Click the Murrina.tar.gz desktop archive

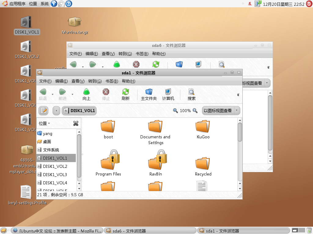75,25
